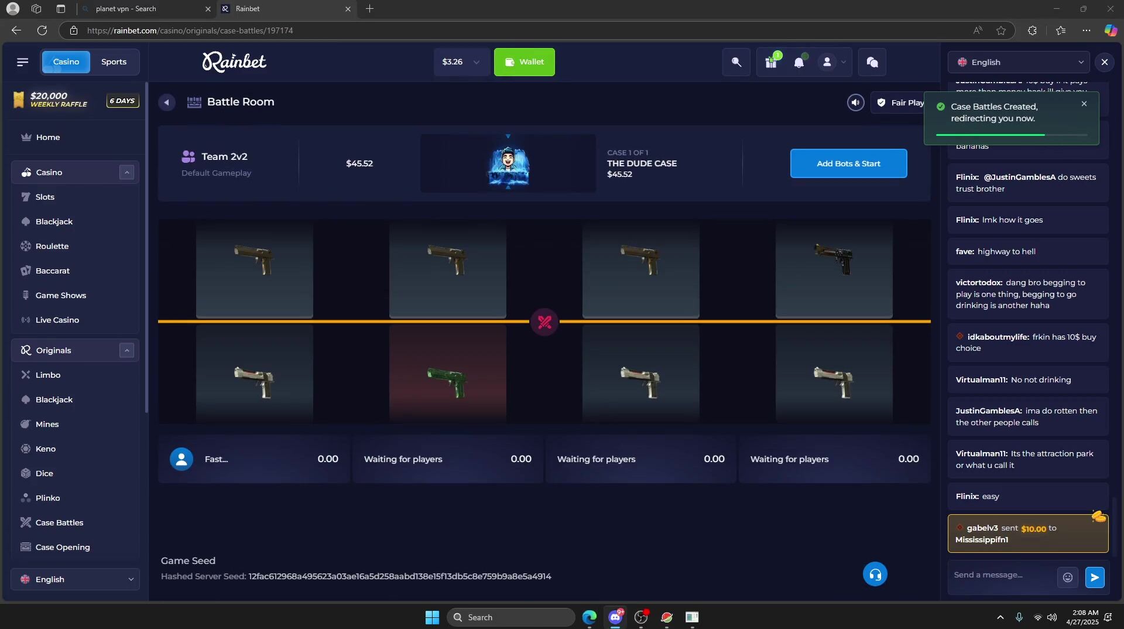Switch to the Casino tab
This screenshot has width=1124, height=629.
tap(66, 61)
